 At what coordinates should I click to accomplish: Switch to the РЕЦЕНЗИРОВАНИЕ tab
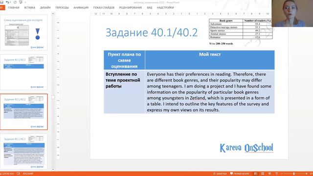(131, 8)
